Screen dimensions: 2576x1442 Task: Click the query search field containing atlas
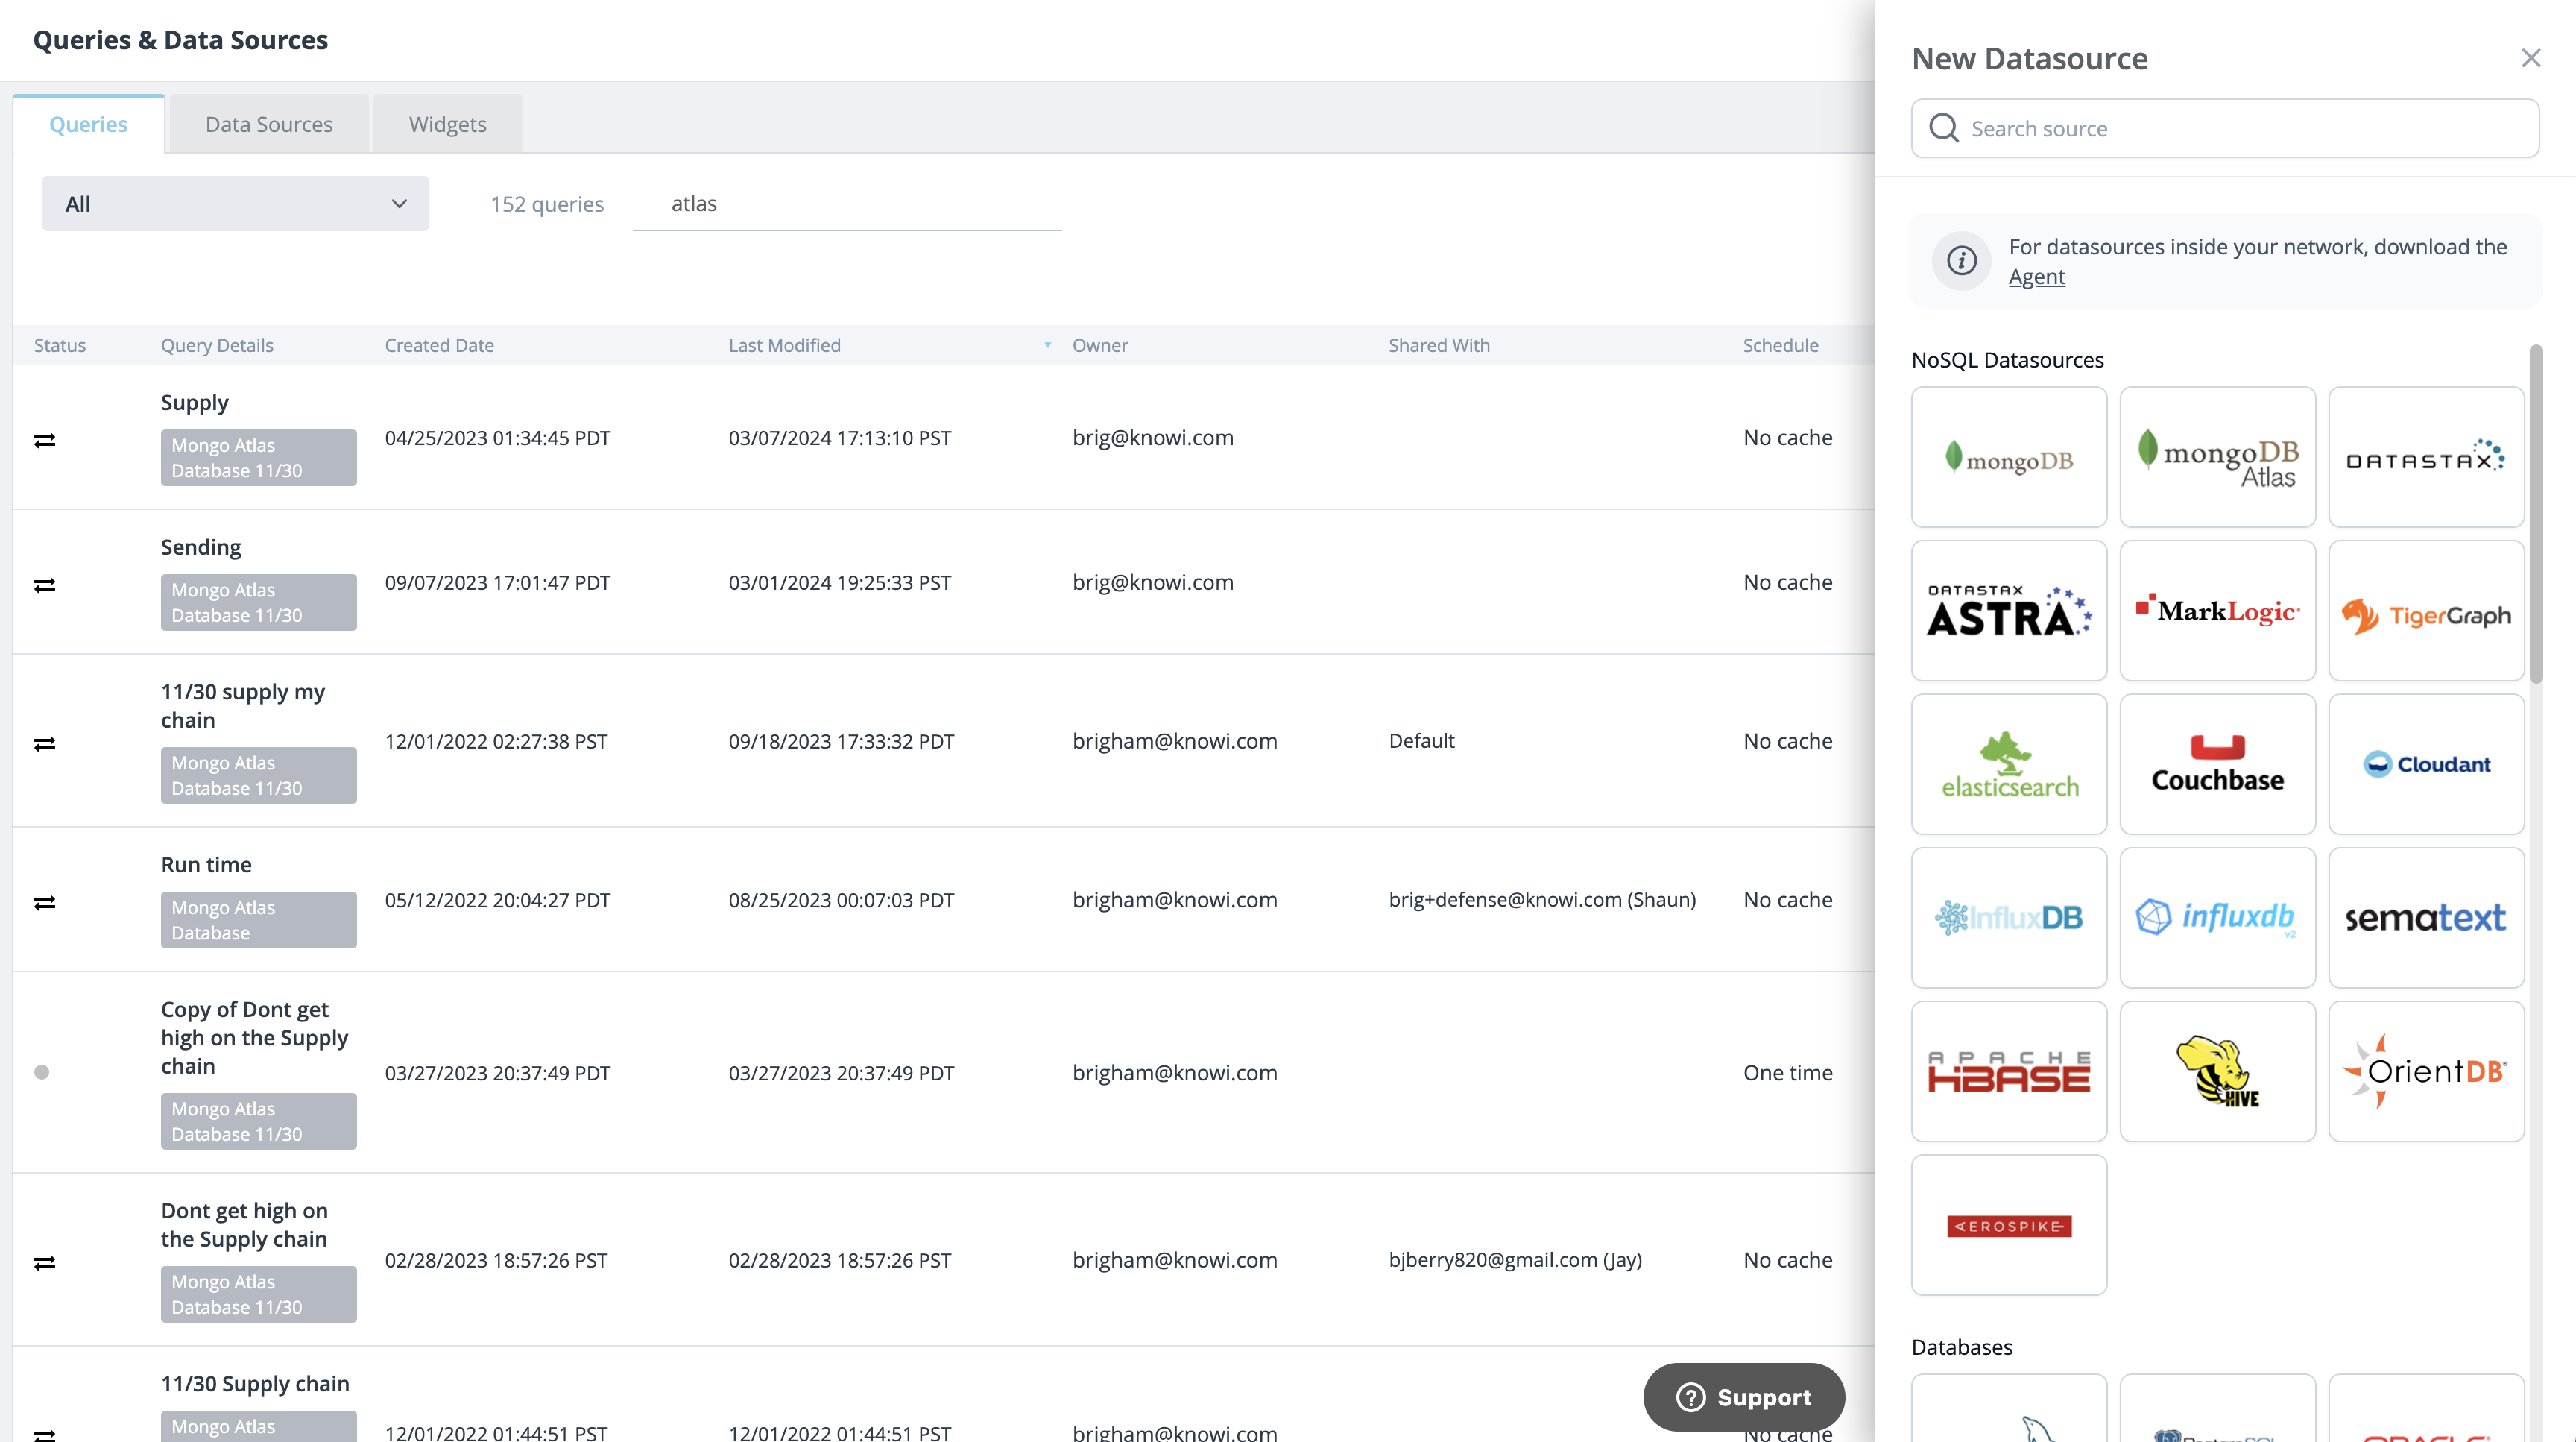click(847, 204)
